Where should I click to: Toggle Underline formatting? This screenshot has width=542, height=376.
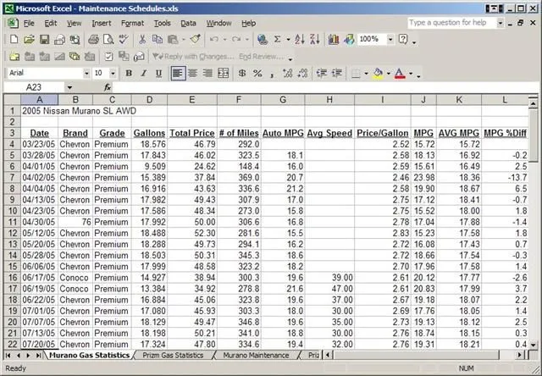(x=158, y=74)
